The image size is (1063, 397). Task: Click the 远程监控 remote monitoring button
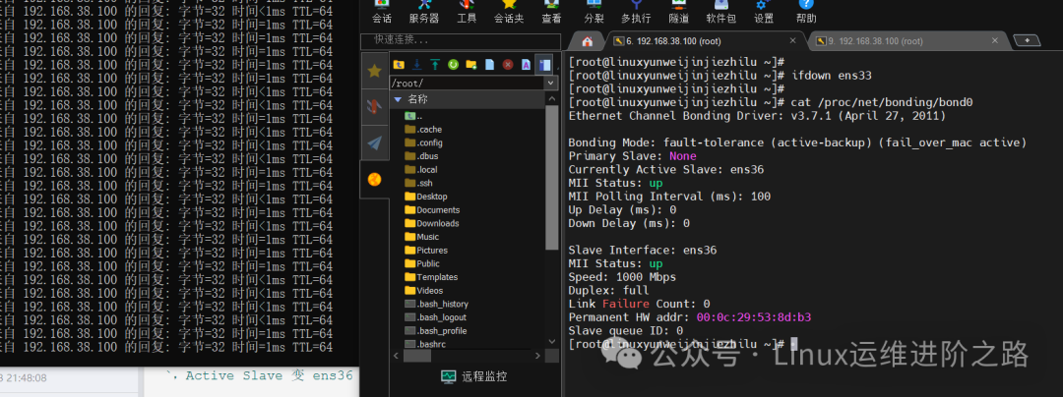[x=473, y=377]
